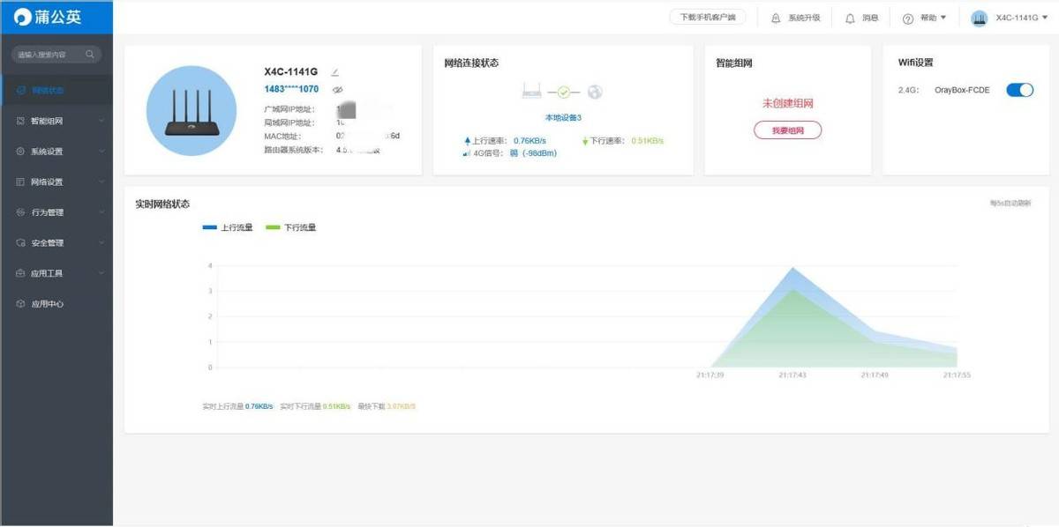
Task: Click the globe icon in 网络连接状态
Action: point(595,92)
